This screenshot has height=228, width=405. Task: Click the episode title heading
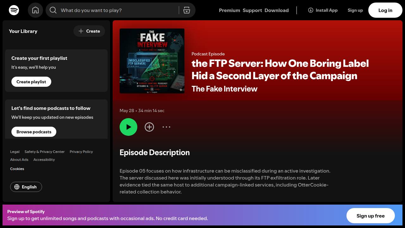pyautogui.click(x=280, y=69)
